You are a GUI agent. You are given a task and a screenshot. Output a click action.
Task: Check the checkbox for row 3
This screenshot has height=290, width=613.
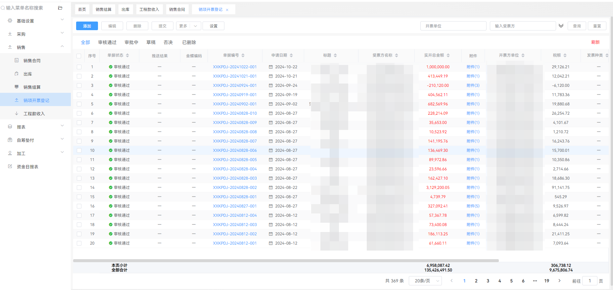pyautogui.click(x=79, y=86)
